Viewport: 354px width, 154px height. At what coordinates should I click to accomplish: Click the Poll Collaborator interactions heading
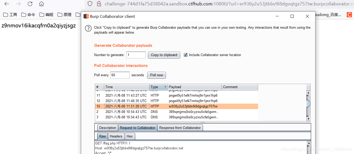[x=121, y=66]
